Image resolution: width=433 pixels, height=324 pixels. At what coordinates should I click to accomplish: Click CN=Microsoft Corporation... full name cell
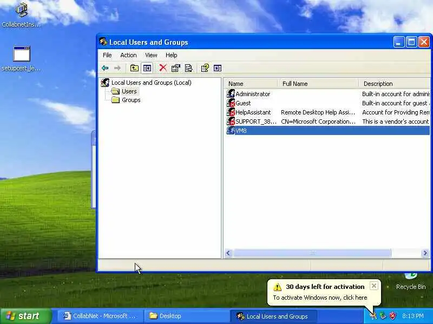[318, 122]
